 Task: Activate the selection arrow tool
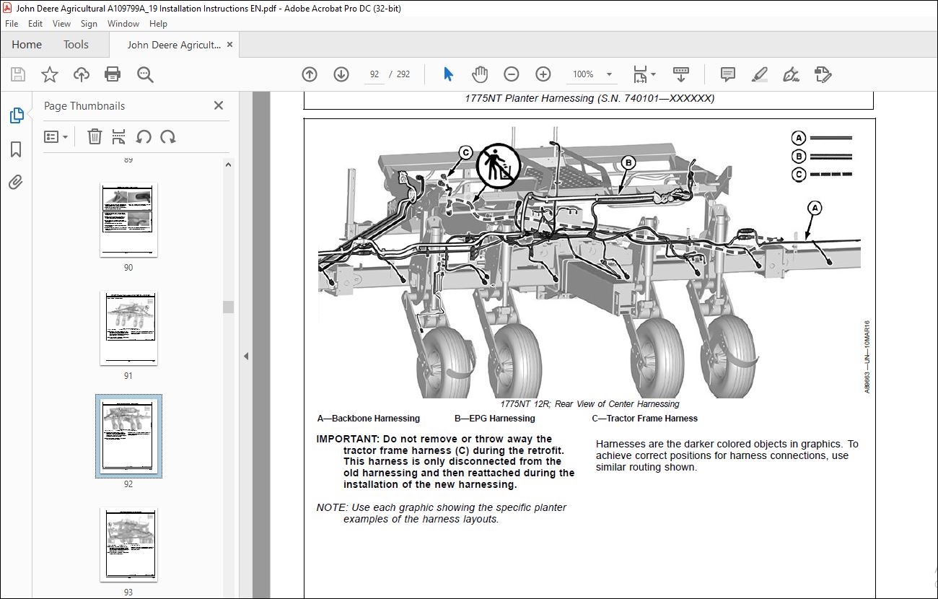click(448, 74)
